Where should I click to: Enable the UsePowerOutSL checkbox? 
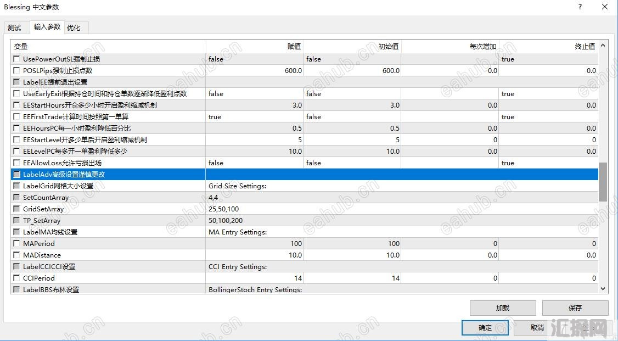pyautogui.click(x=16, y=59)
